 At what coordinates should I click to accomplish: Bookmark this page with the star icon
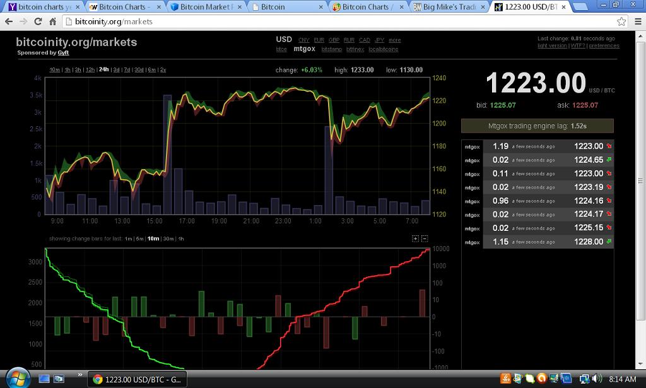pyautogui.click(x=621, y=21)
